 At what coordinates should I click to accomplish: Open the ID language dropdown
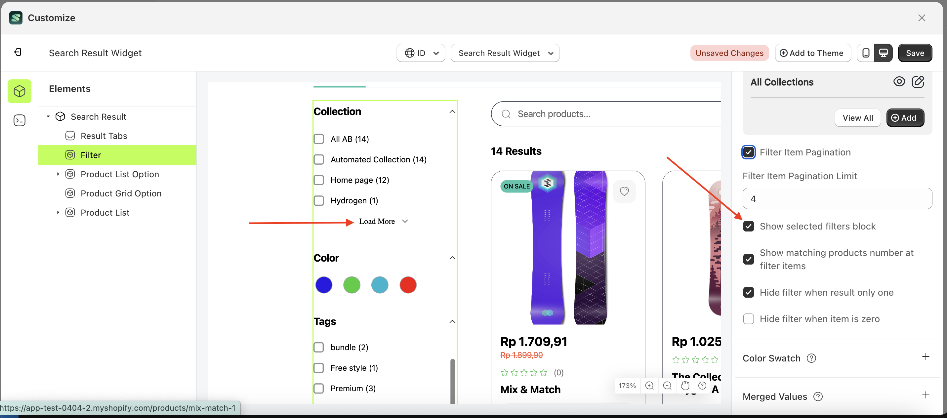421,53
